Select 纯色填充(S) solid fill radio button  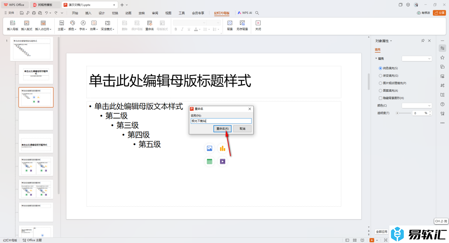[381, 68]
